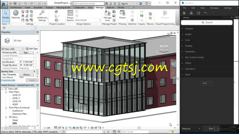This screenshot has height=134, width=239.
Task: Open the Revit help icon
Action: point(147,4)
